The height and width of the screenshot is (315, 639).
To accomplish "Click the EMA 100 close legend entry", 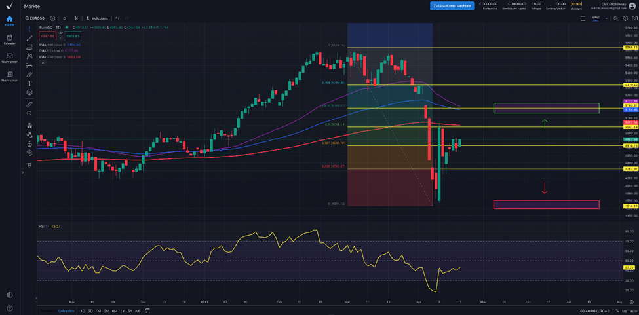I will (x=60, y=45).
